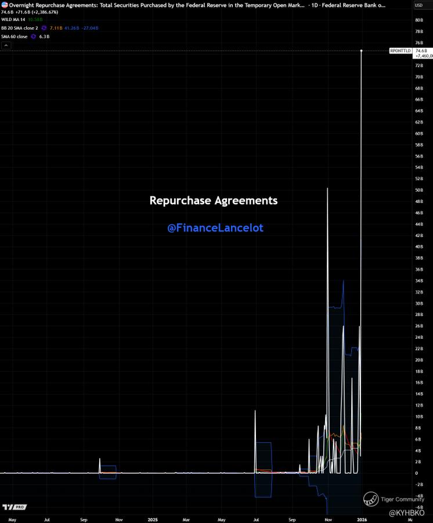Click the green 10.58B WILD MA value
The width and height of the screenshot is (433, 523).
(35, 20)
